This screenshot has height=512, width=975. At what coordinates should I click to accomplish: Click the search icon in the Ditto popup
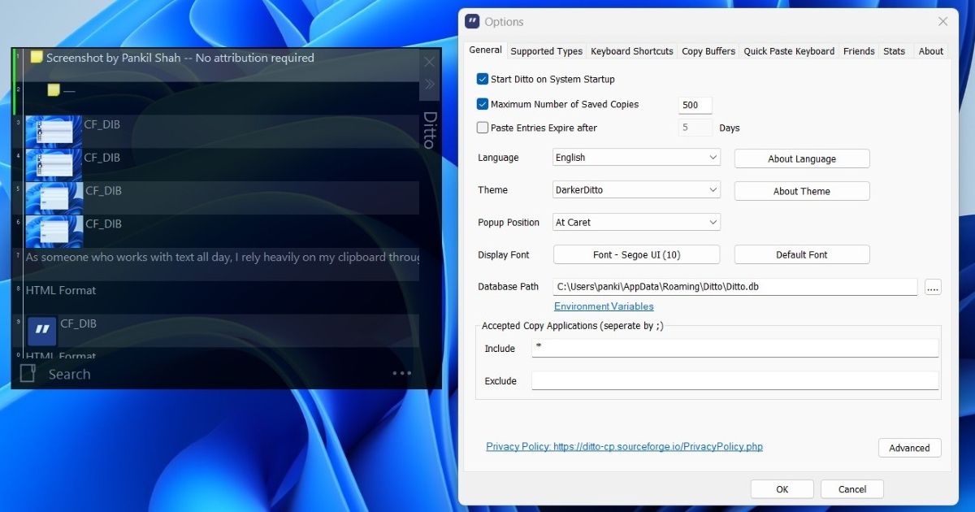point(27,373)
